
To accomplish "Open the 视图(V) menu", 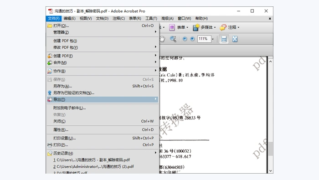I will click(x=86, y=19).
